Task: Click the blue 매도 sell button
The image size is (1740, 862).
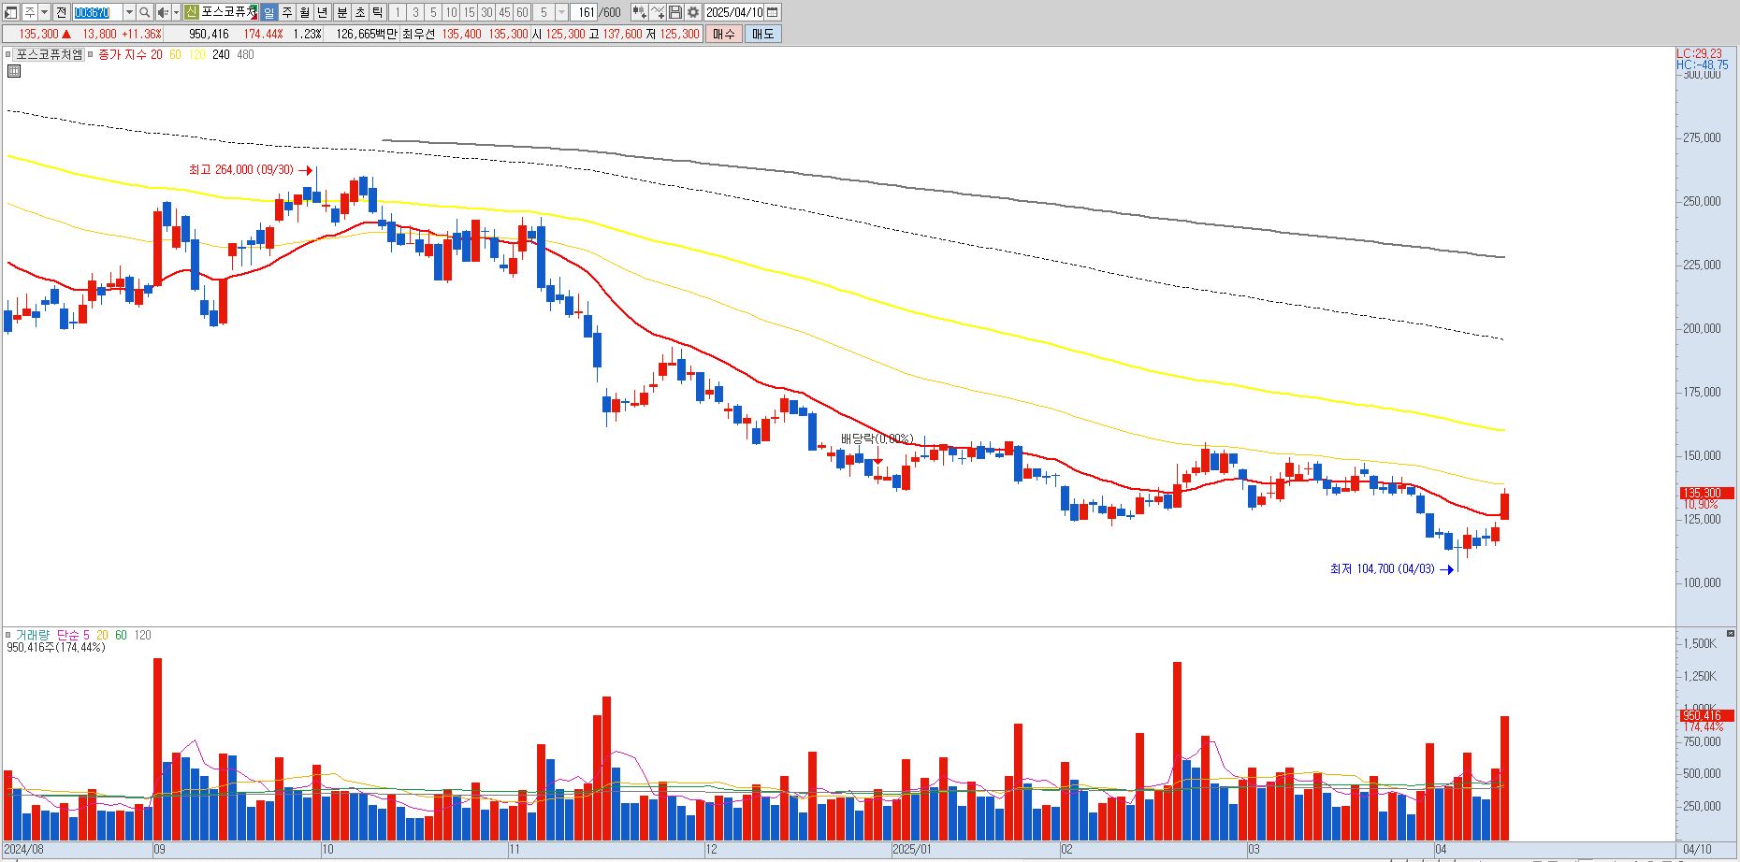Action: (x=762, y=34)
